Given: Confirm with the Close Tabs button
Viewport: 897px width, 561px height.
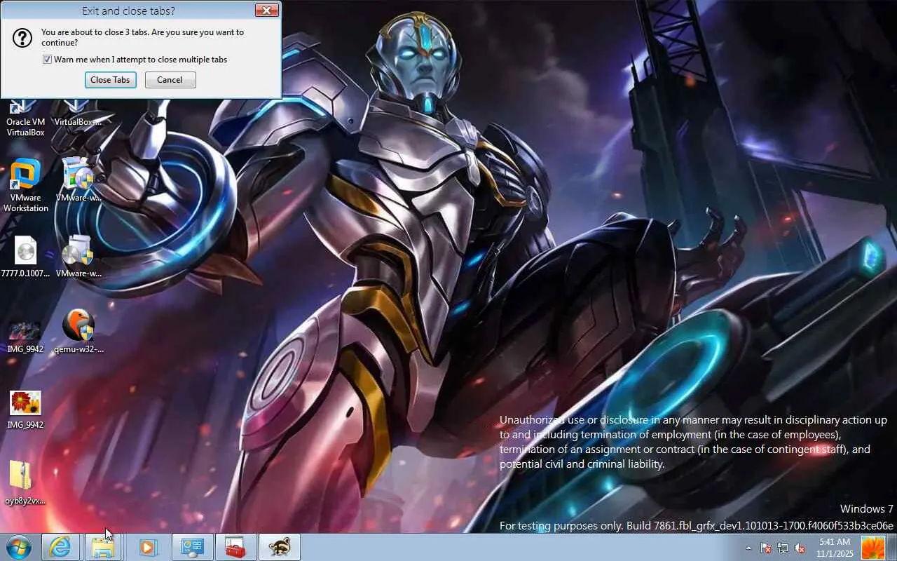Looking at the screenshot, I should [111, 80].
